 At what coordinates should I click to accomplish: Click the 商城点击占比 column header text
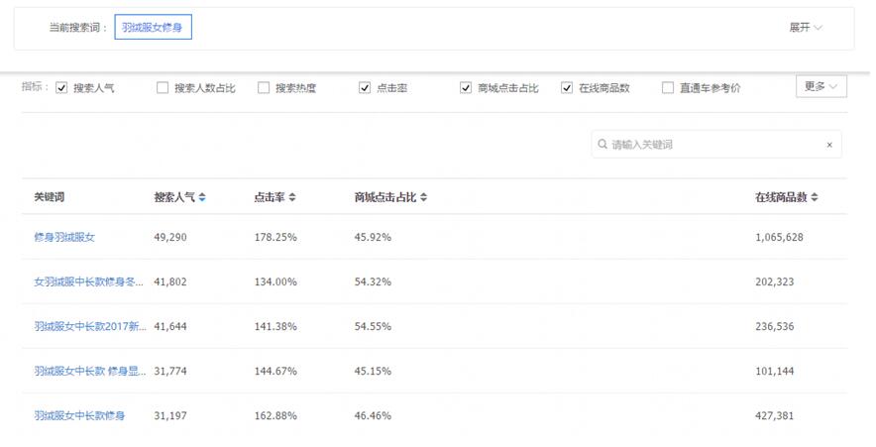(x=385, y=197)
